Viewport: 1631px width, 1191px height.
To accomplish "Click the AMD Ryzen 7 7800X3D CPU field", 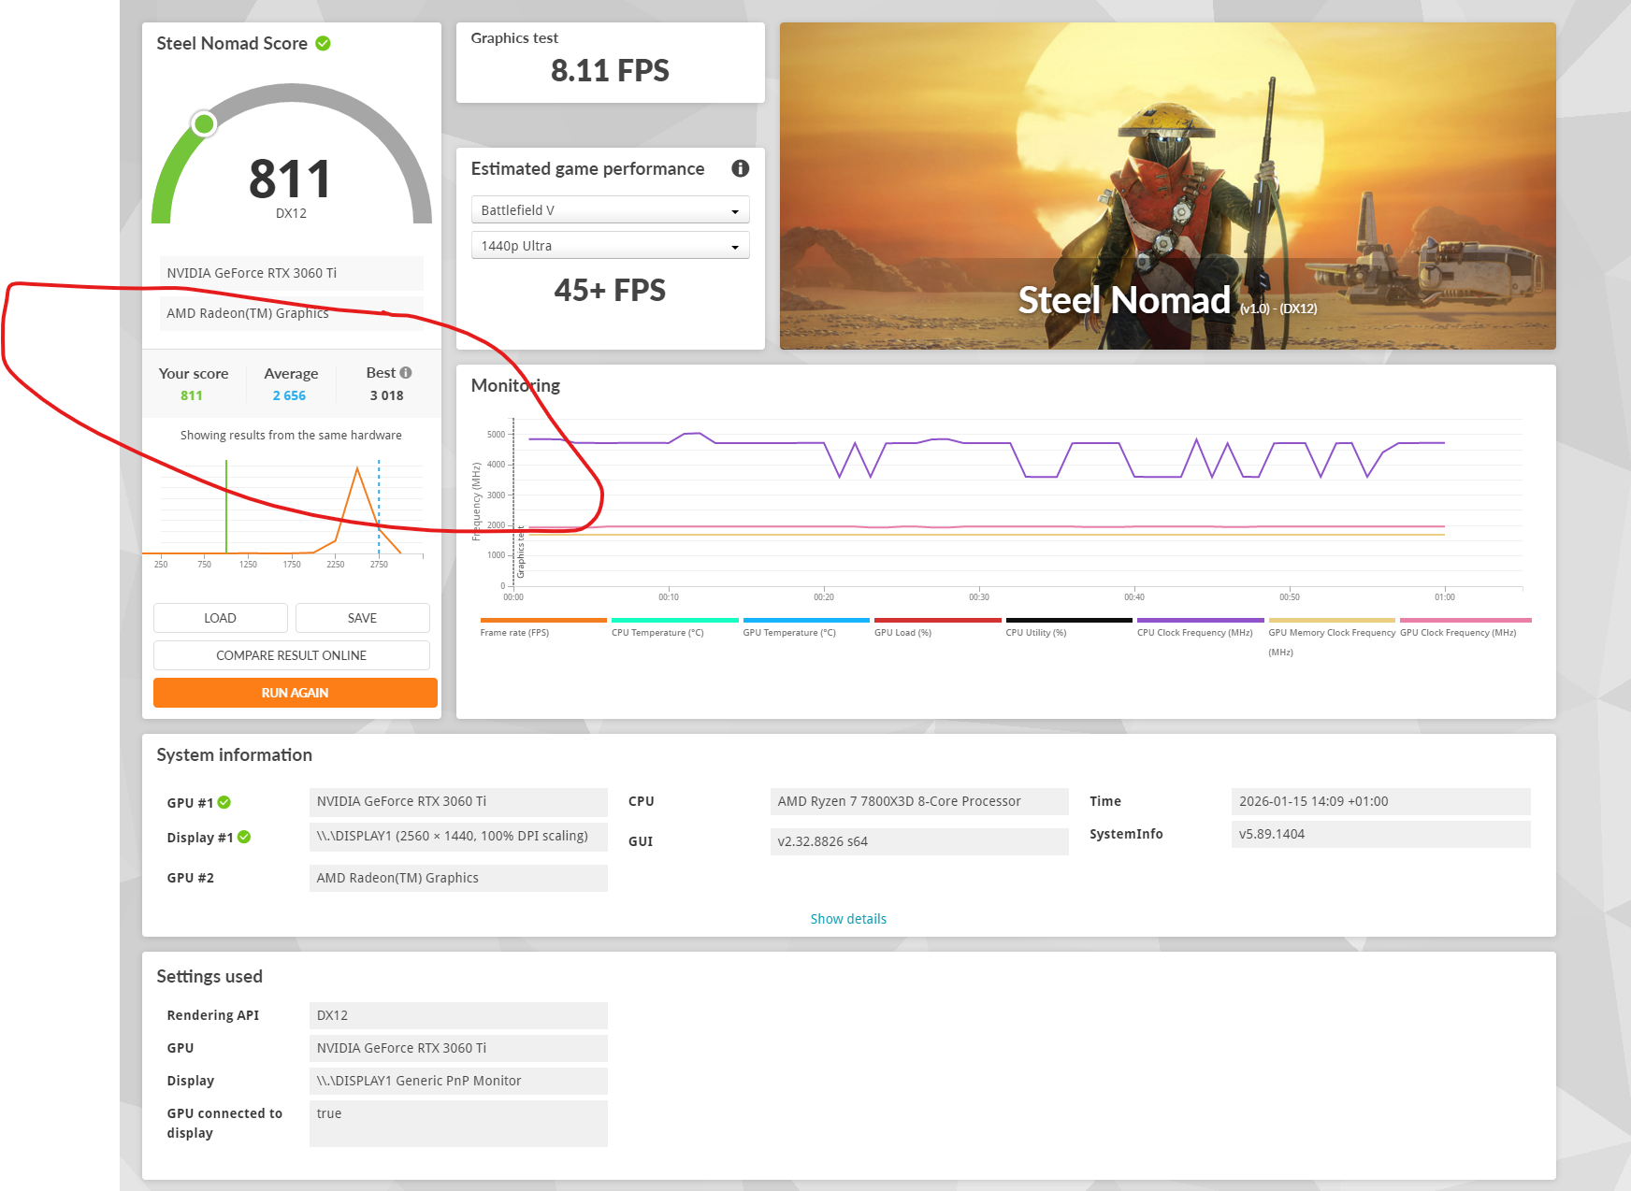I will (x=919, y=801).
